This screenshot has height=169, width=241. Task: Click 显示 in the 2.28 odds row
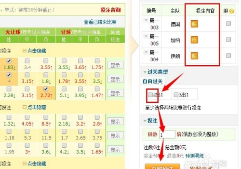tap(115, 93)
